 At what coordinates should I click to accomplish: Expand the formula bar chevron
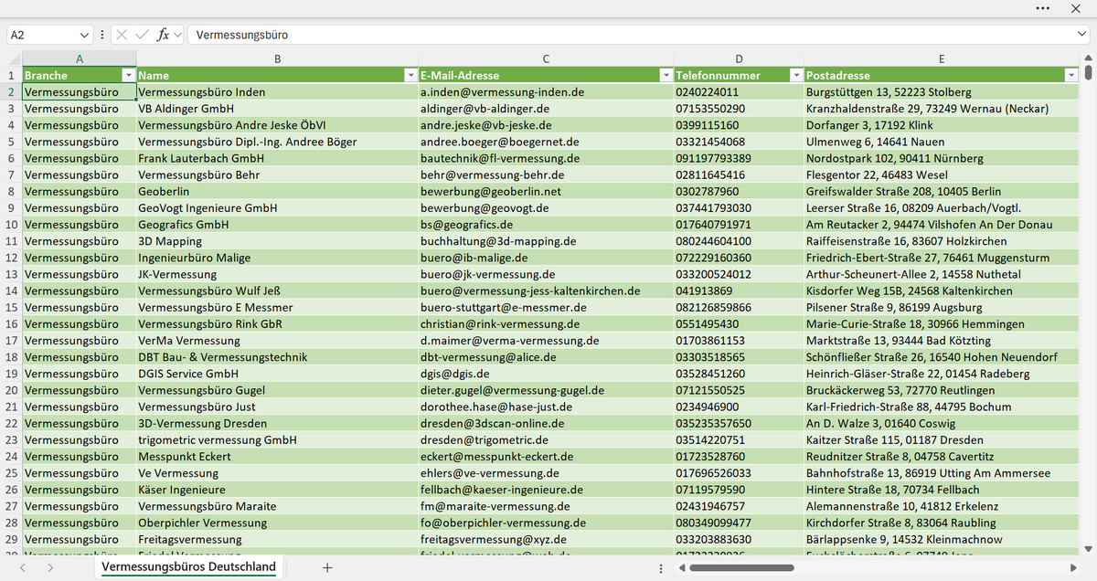[1081, 35]
